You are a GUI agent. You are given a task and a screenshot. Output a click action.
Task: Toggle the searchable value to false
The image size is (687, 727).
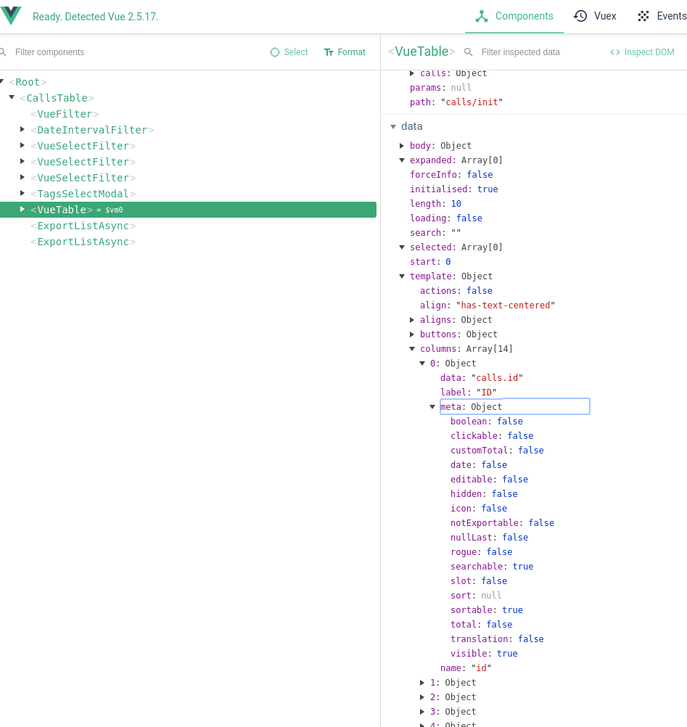[524, 566]
